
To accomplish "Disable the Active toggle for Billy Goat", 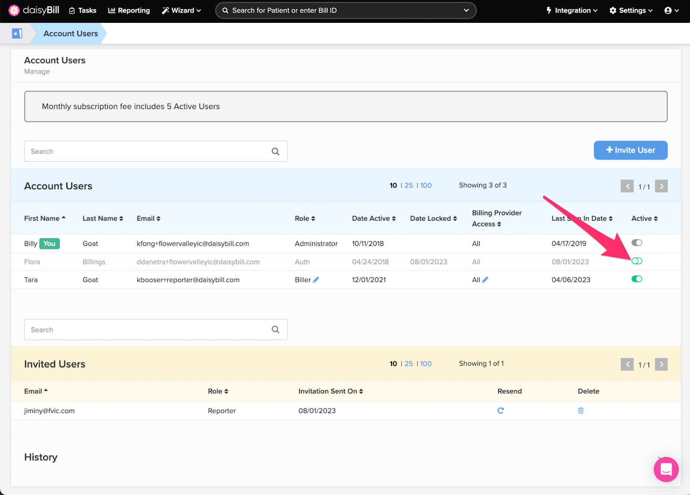I will tap(637, 243).
